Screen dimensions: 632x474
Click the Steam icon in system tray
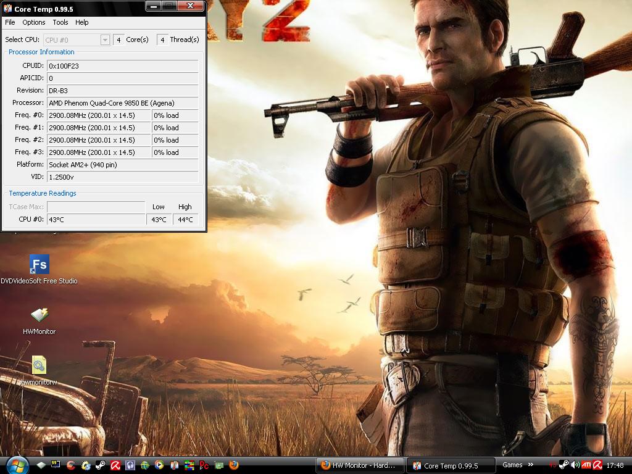564,465
